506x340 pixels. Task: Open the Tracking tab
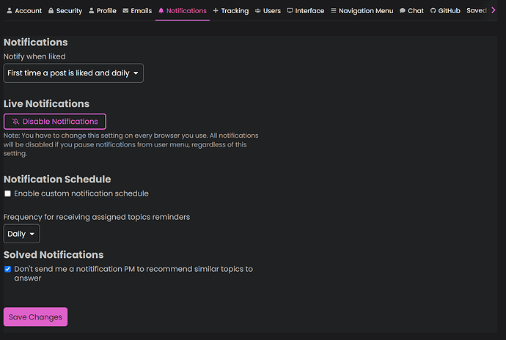[231, 11]
